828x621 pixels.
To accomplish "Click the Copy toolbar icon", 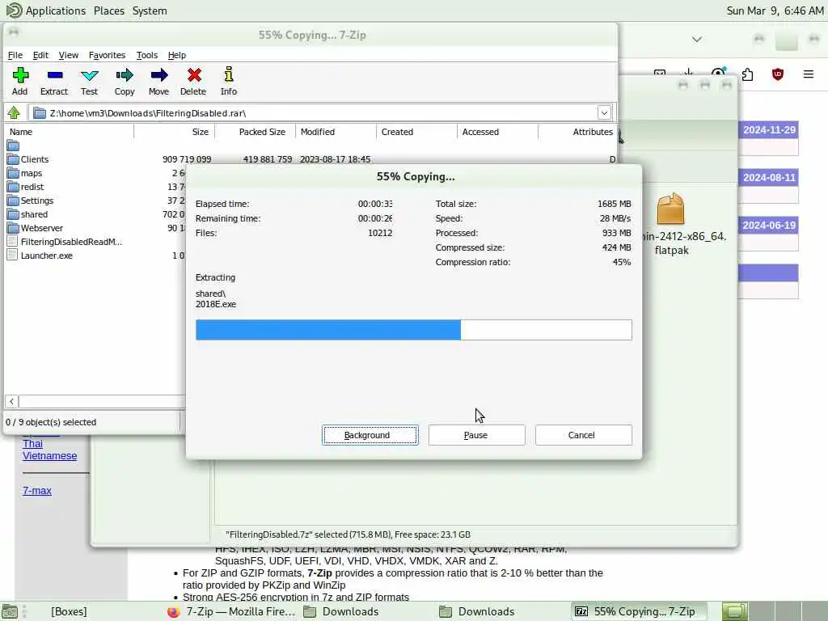I will pos(125,75).
